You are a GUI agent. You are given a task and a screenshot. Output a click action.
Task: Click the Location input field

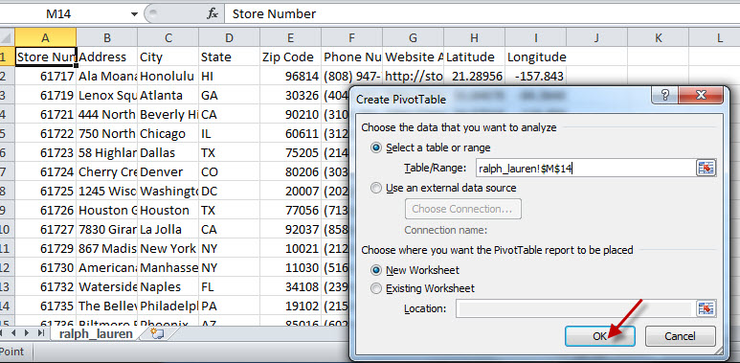[x=574, y=308]
